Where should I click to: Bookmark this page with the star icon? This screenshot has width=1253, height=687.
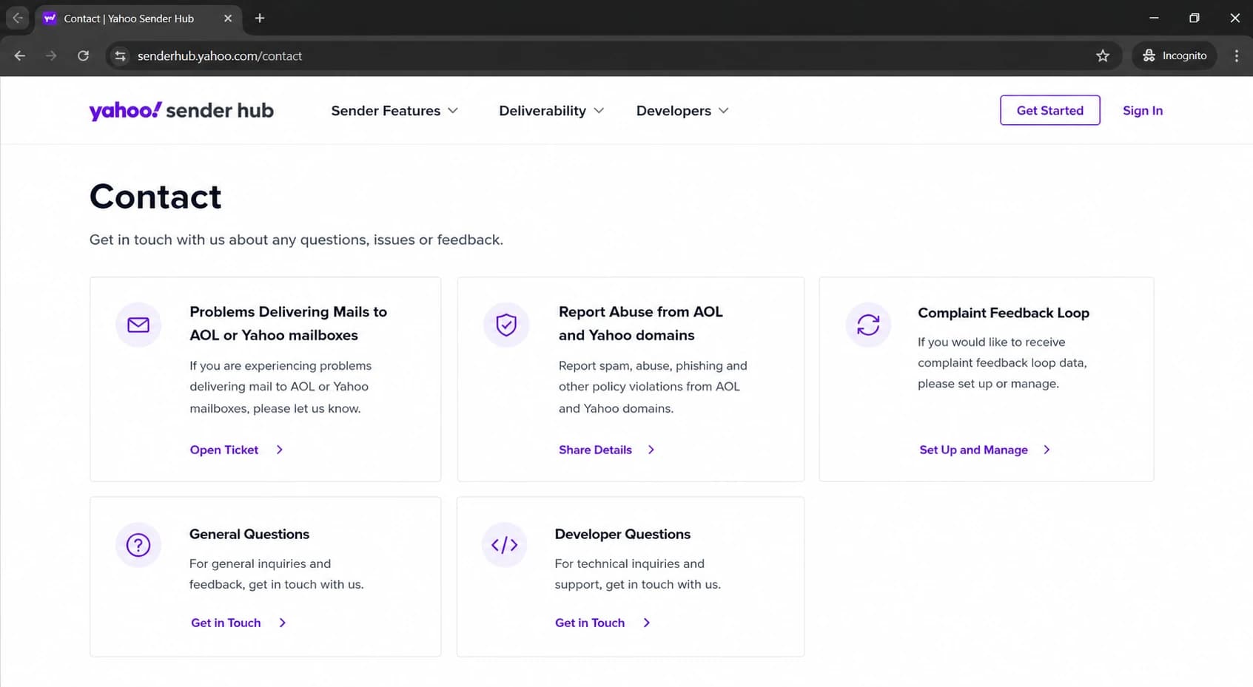tap(1103, 55)
